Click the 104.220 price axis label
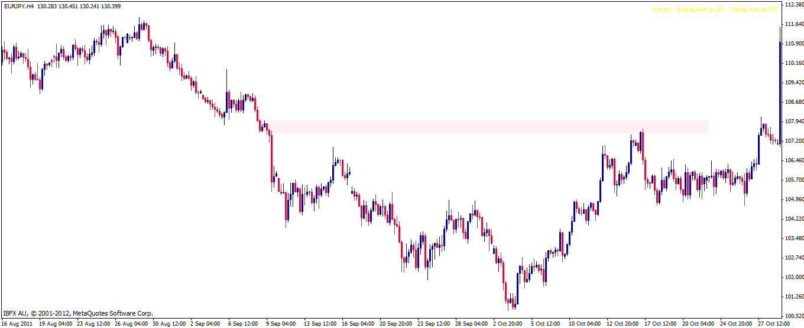Image resolution: width=804 pixels, height=328 pixels. [793, 219]
